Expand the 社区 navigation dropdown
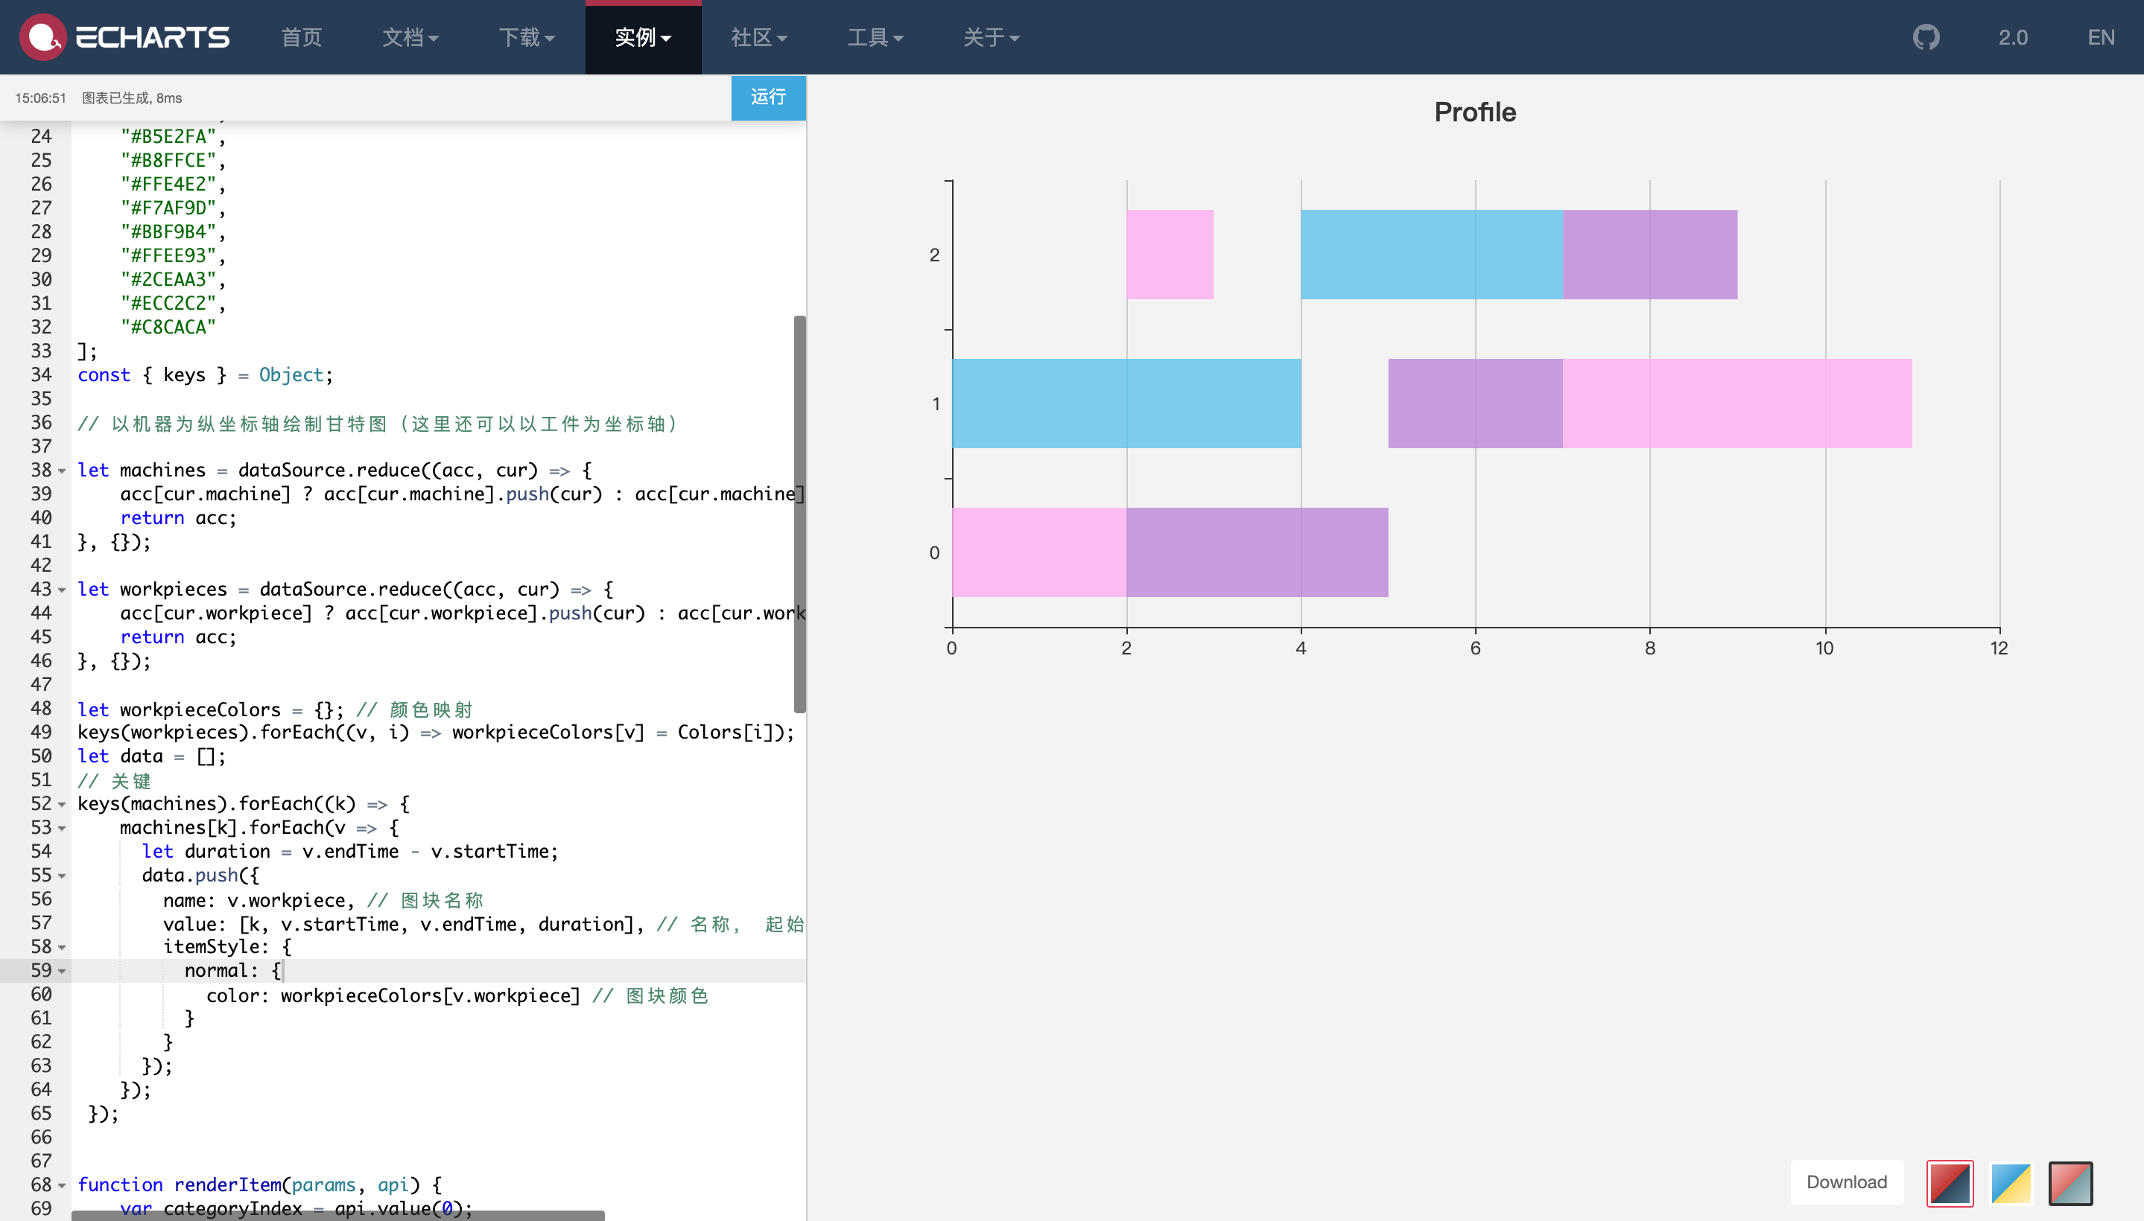 point(758,37)
